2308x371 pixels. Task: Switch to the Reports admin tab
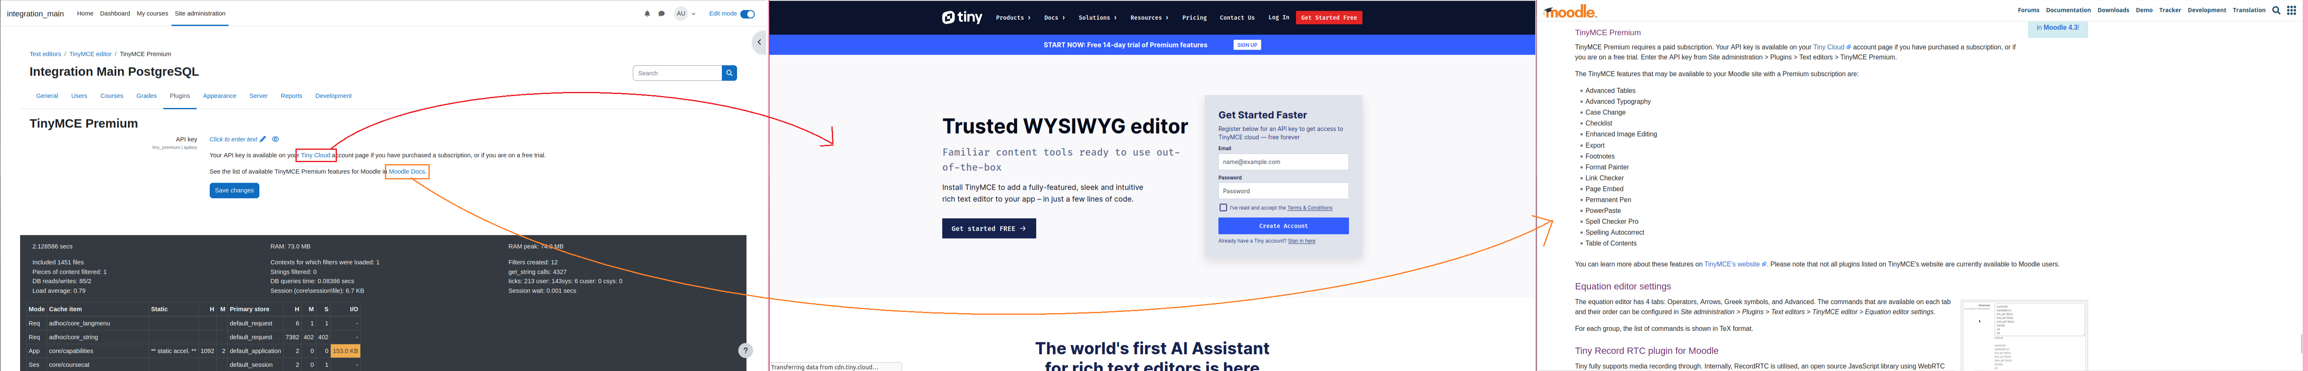click(x=291, y=96)
